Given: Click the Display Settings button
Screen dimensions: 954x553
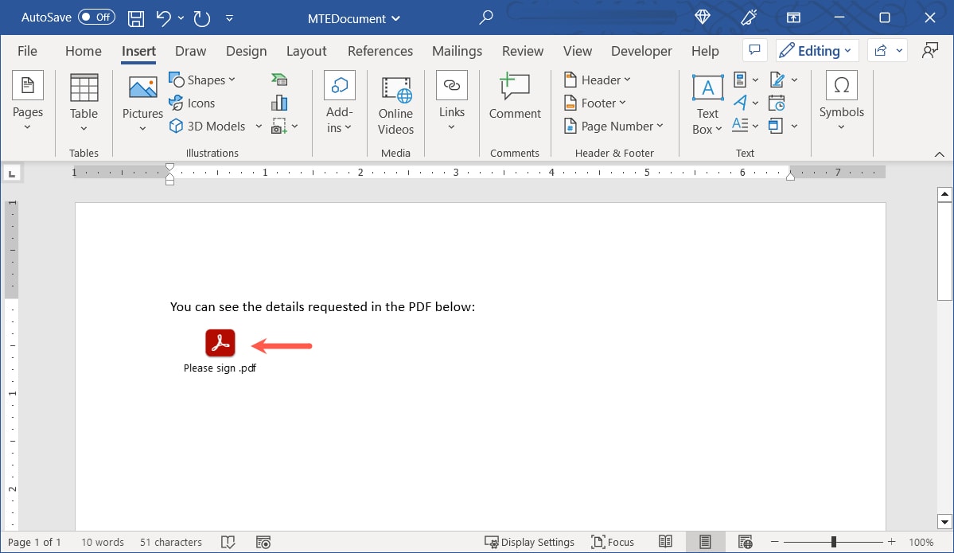Looking at the screenshot, I should click(530, 542).
